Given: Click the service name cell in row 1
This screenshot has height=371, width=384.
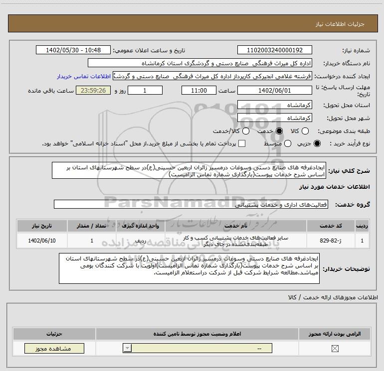Looking at the screenshot, I should (x=235, y=241).
